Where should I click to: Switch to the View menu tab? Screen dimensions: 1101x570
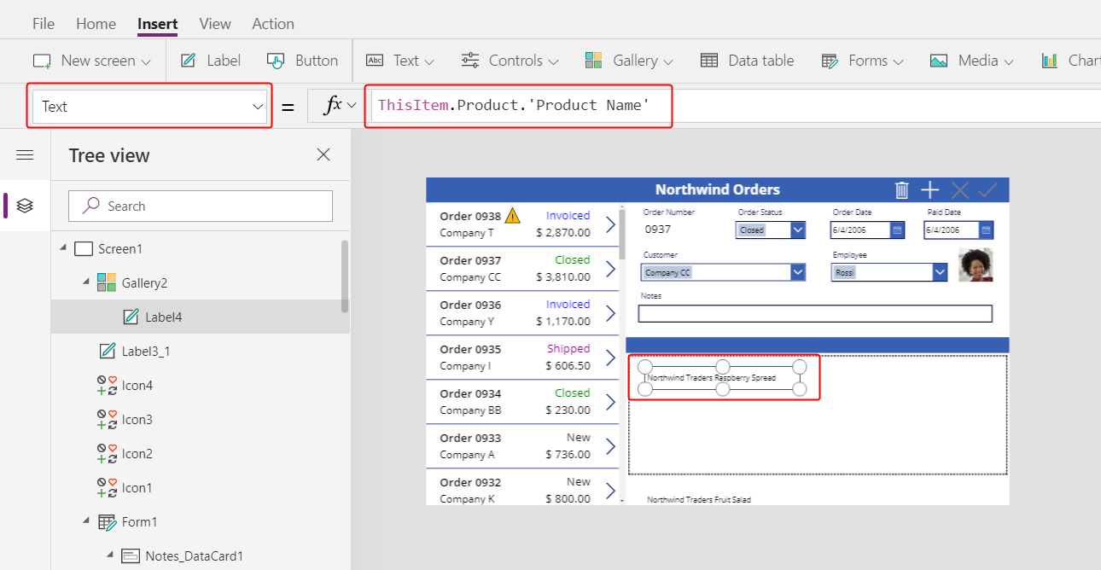pyautogui.click(x=215, y=24)
